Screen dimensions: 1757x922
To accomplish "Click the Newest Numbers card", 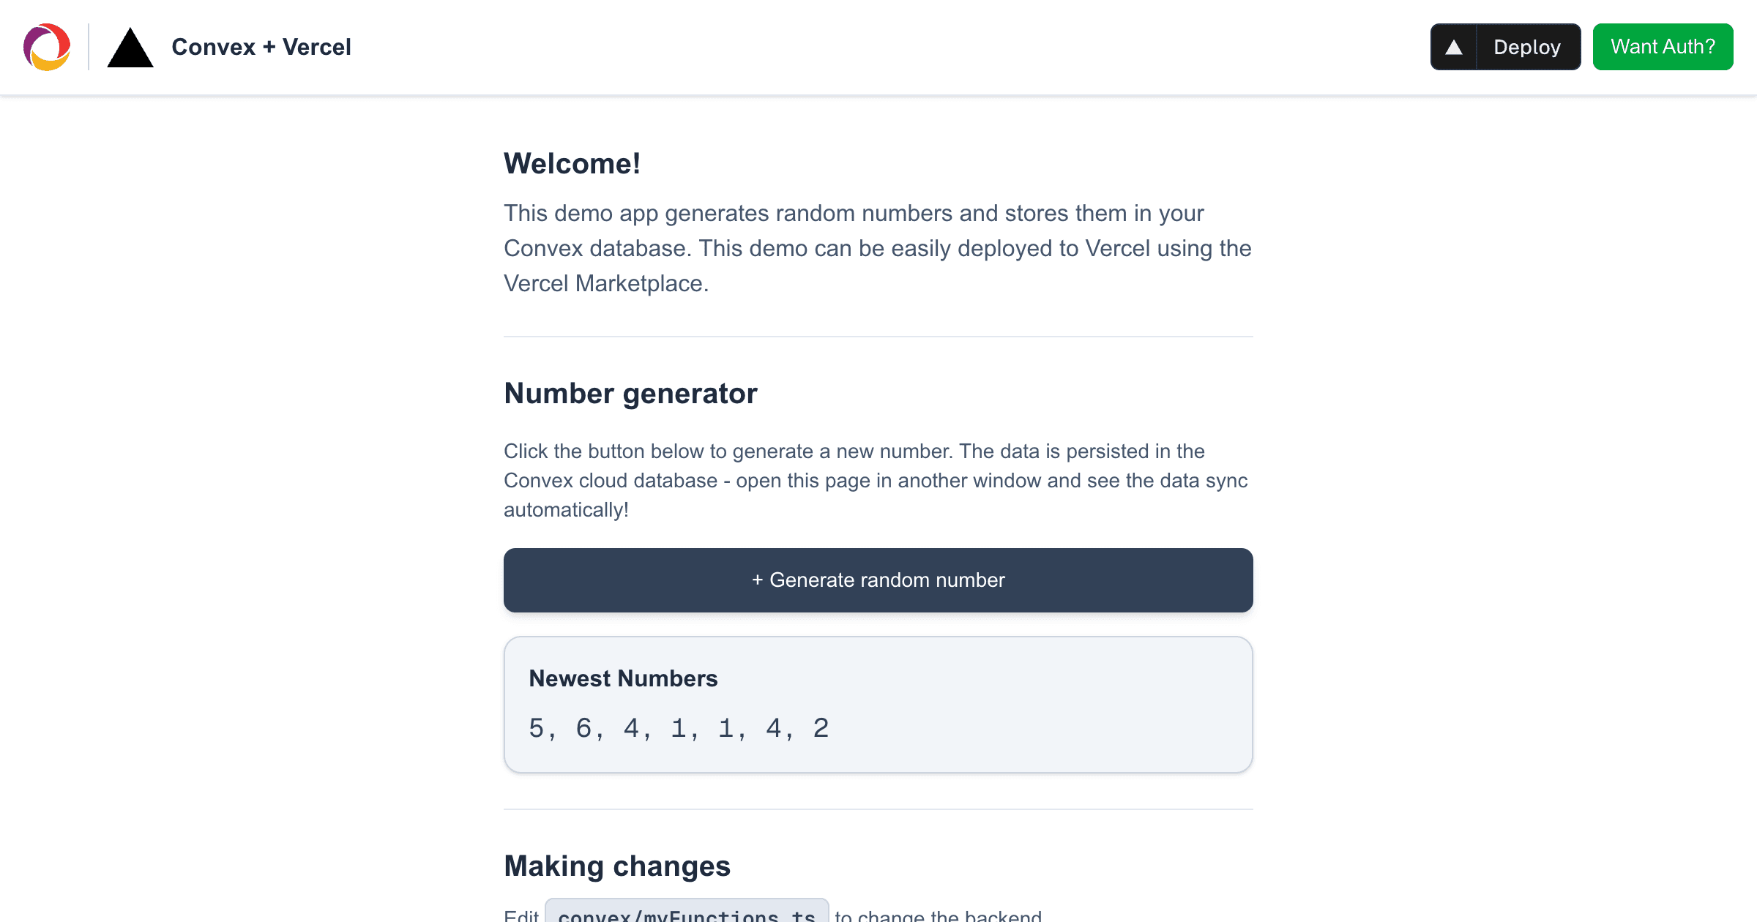I will tap(878, 704).
